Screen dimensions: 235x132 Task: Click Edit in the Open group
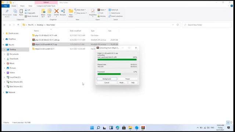click(100, 13)
